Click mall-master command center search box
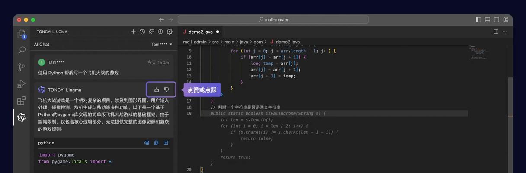Viewport: 526px width, 173px height. click(x=273, y=19)
